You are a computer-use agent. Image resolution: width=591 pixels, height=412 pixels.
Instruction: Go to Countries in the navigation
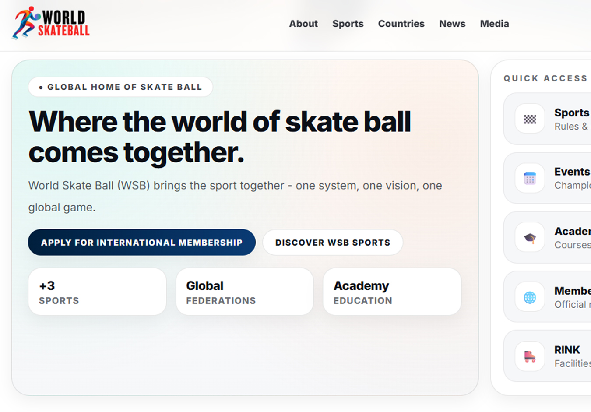pyautogui.click(x=401, y=24)
